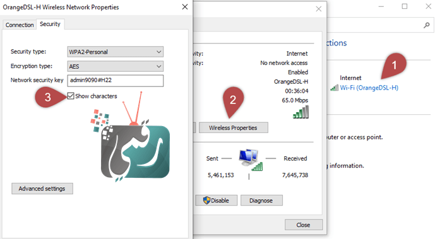Toggle the Show characters checkbox
The width and height of the screenshot is (440, 239).
coord(71,96)
